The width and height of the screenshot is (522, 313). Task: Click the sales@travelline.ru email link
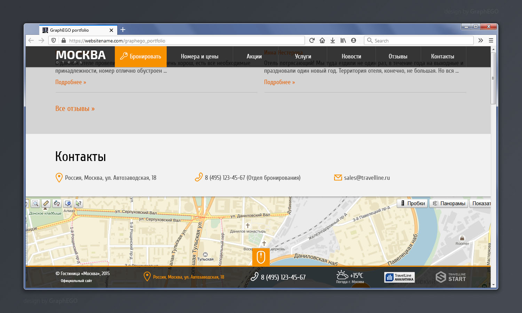tap(367, 178)
